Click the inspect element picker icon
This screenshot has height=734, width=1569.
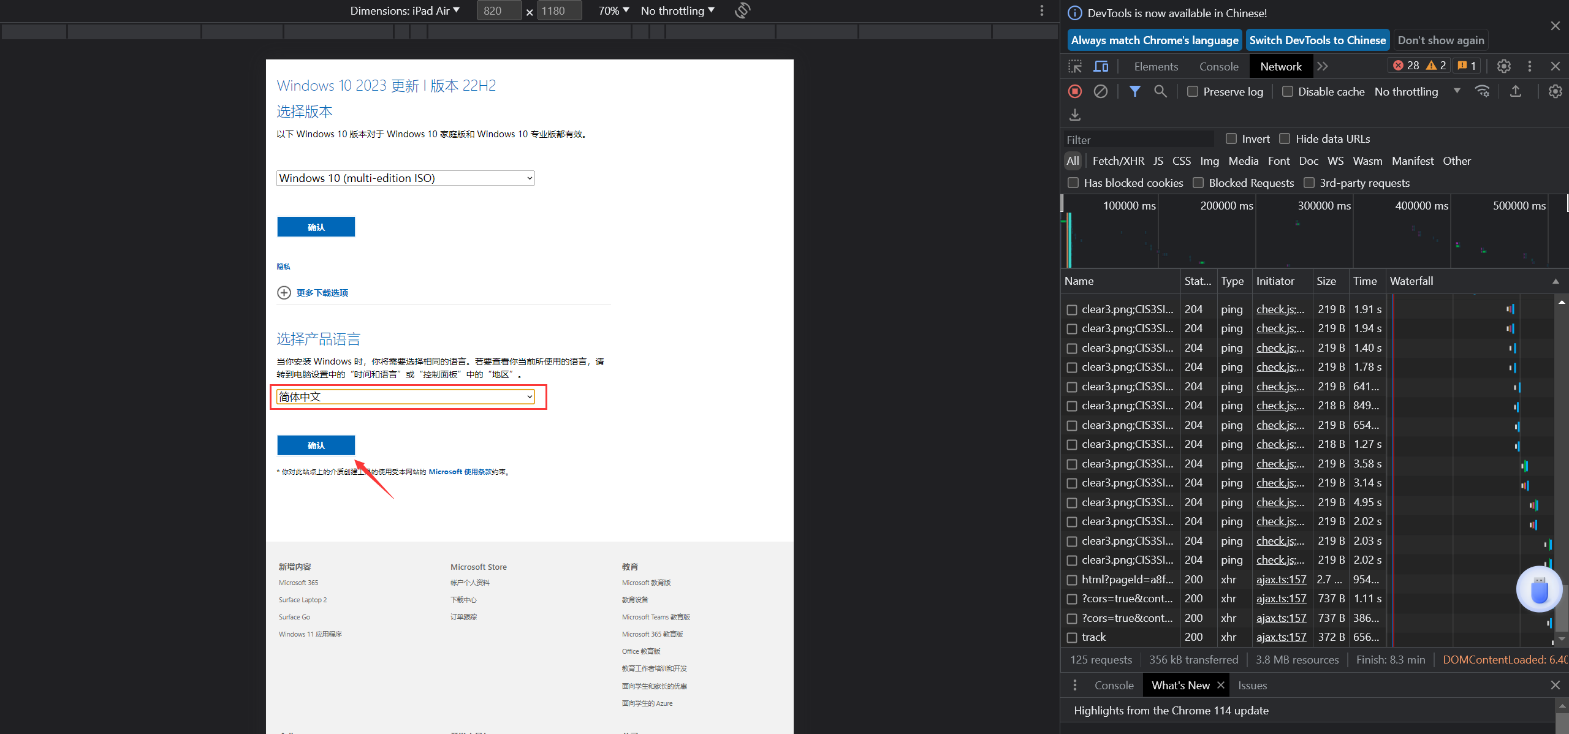click(x=1075, y=66)
